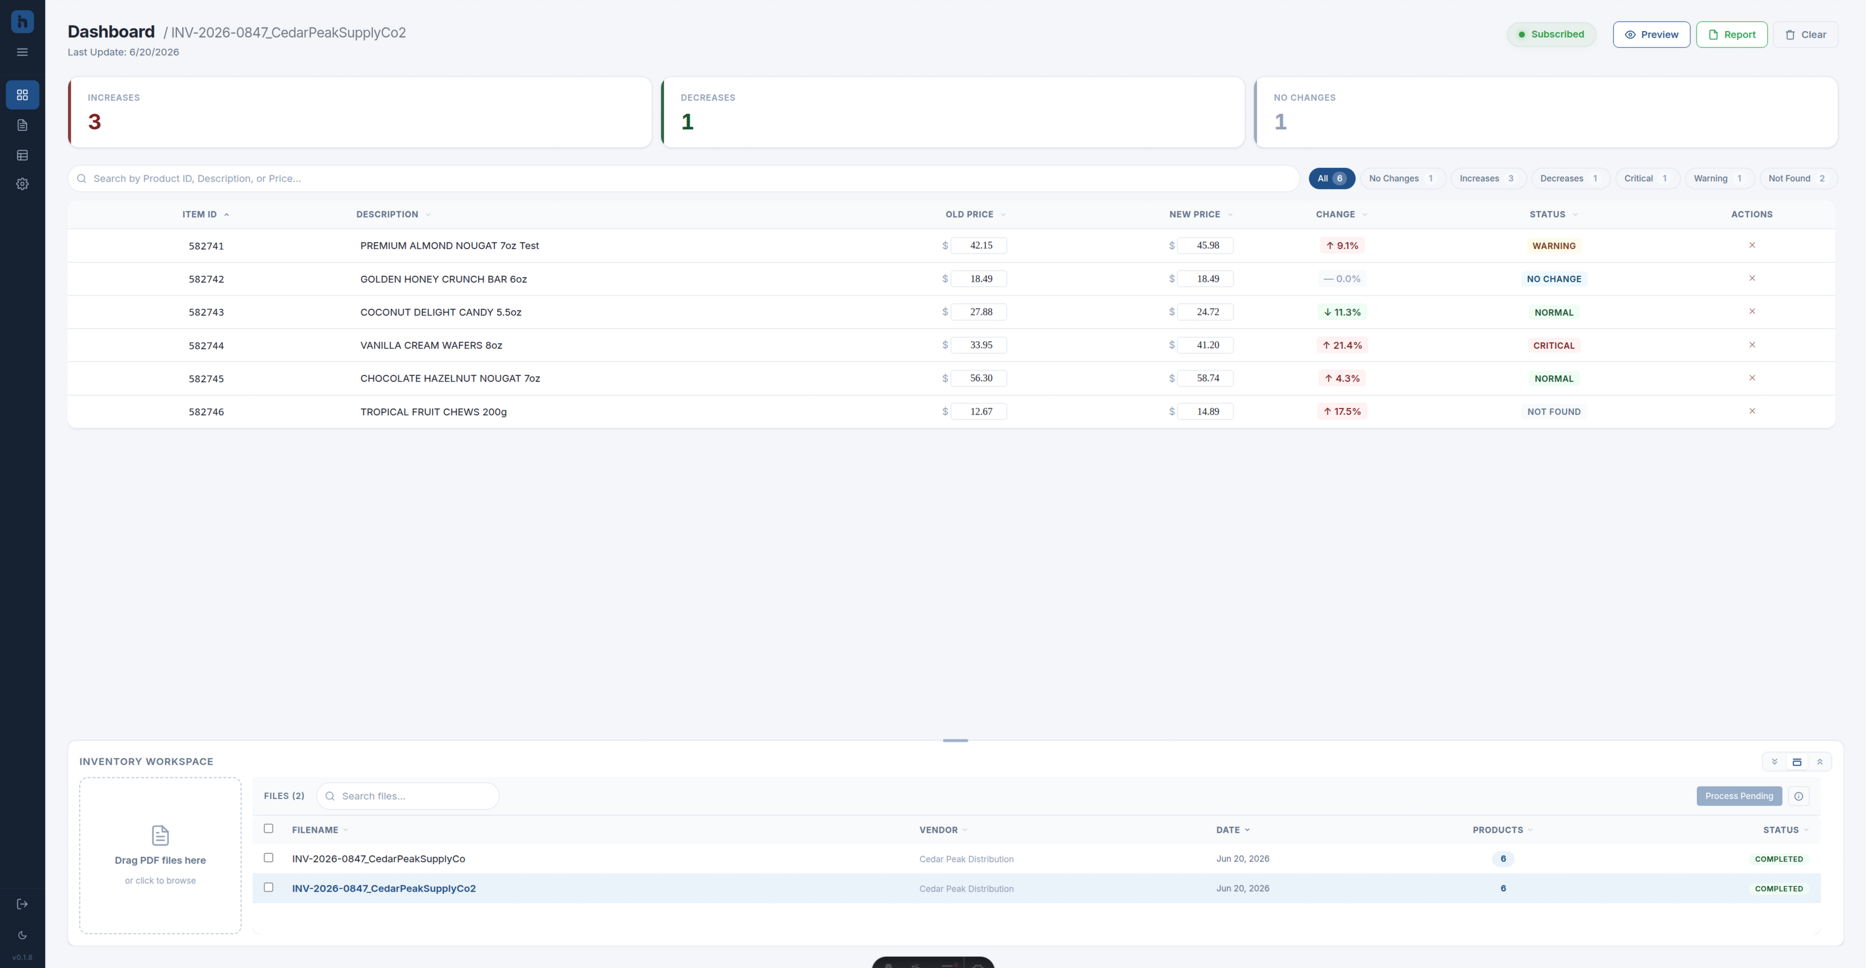Delete row 582746 with its X icon

click(1752, 411)
